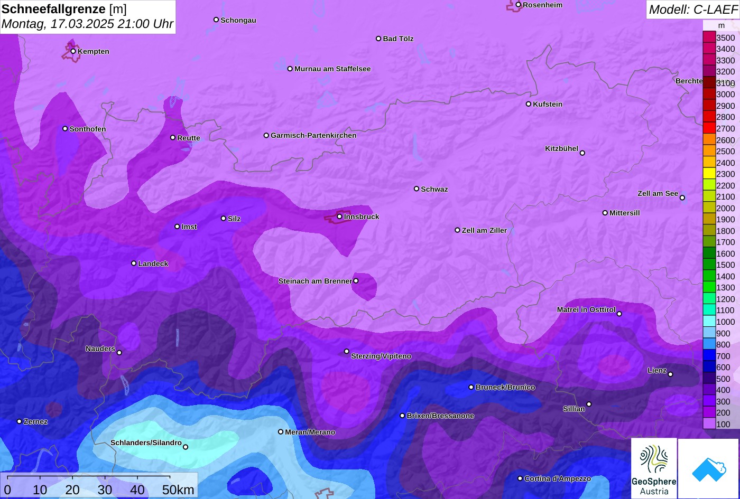Click the 700 m blue legend swatch
740x499 pixels.
point(709,356)
